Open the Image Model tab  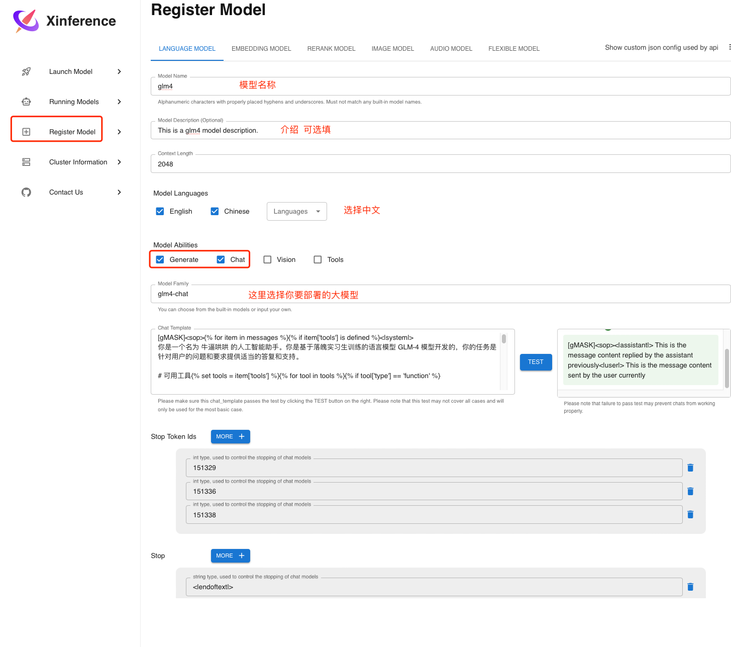[x=392, y=49]
